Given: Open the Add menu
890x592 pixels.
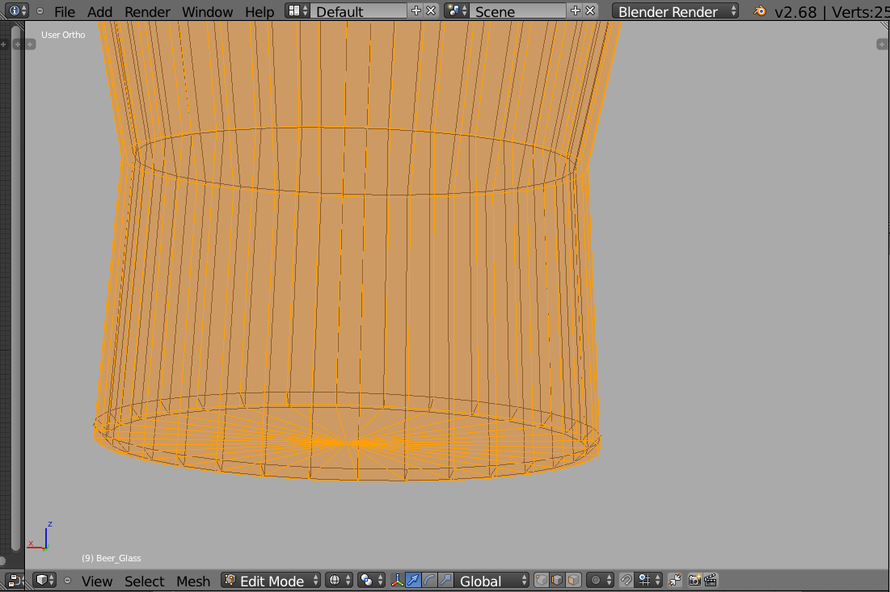Looking at the screenshot, I should tap(99, 11).
